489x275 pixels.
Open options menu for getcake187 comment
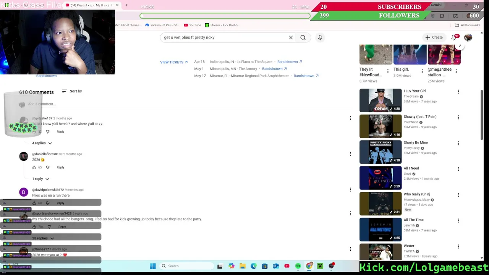(350, 118)
